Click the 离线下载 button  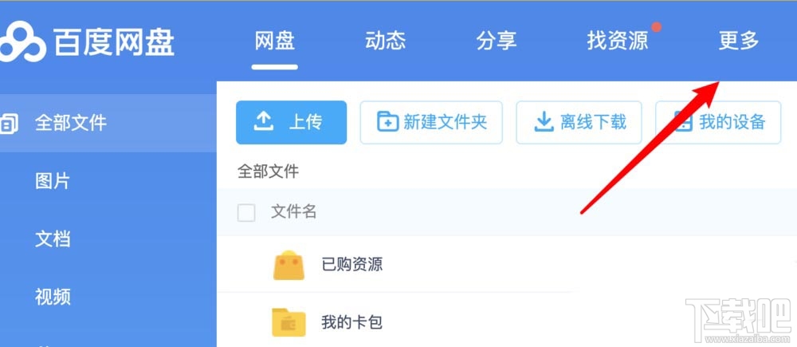pos(579,122)
